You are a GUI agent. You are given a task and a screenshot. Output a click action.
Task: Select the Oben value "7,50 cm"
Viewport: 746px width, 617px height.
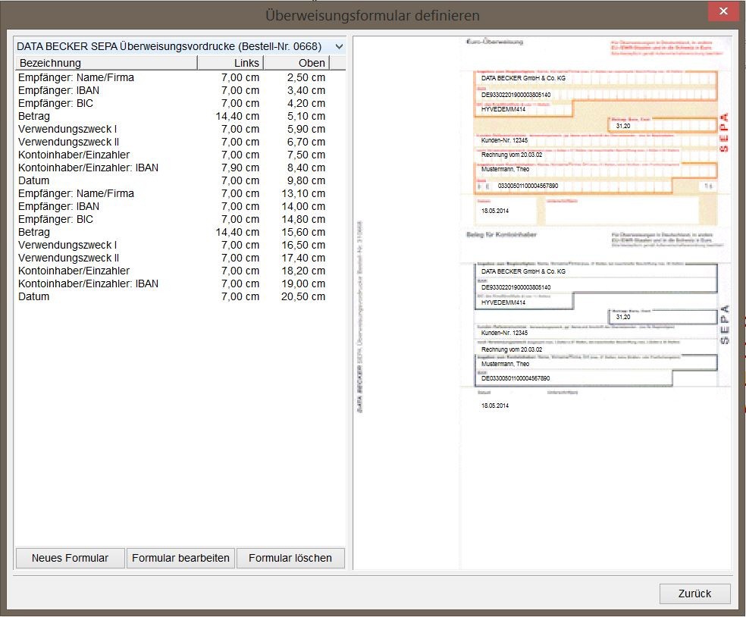coord(306,155)
